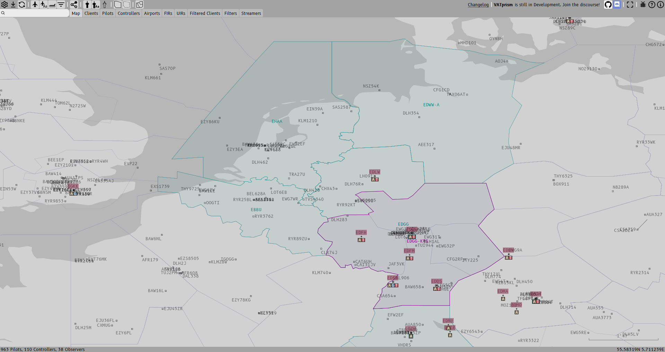Click the download data icon
This screenshot has width=665, height=352.
[13, 4]
